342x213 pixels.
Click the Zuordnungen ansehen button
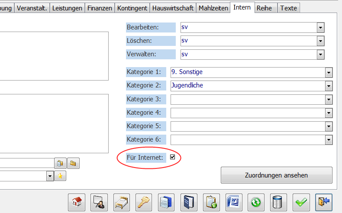[276, 175]
